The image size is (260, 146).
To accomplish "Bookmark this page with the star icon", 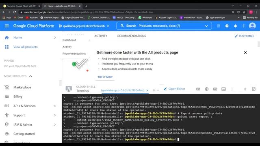I will tap(244, 12).
